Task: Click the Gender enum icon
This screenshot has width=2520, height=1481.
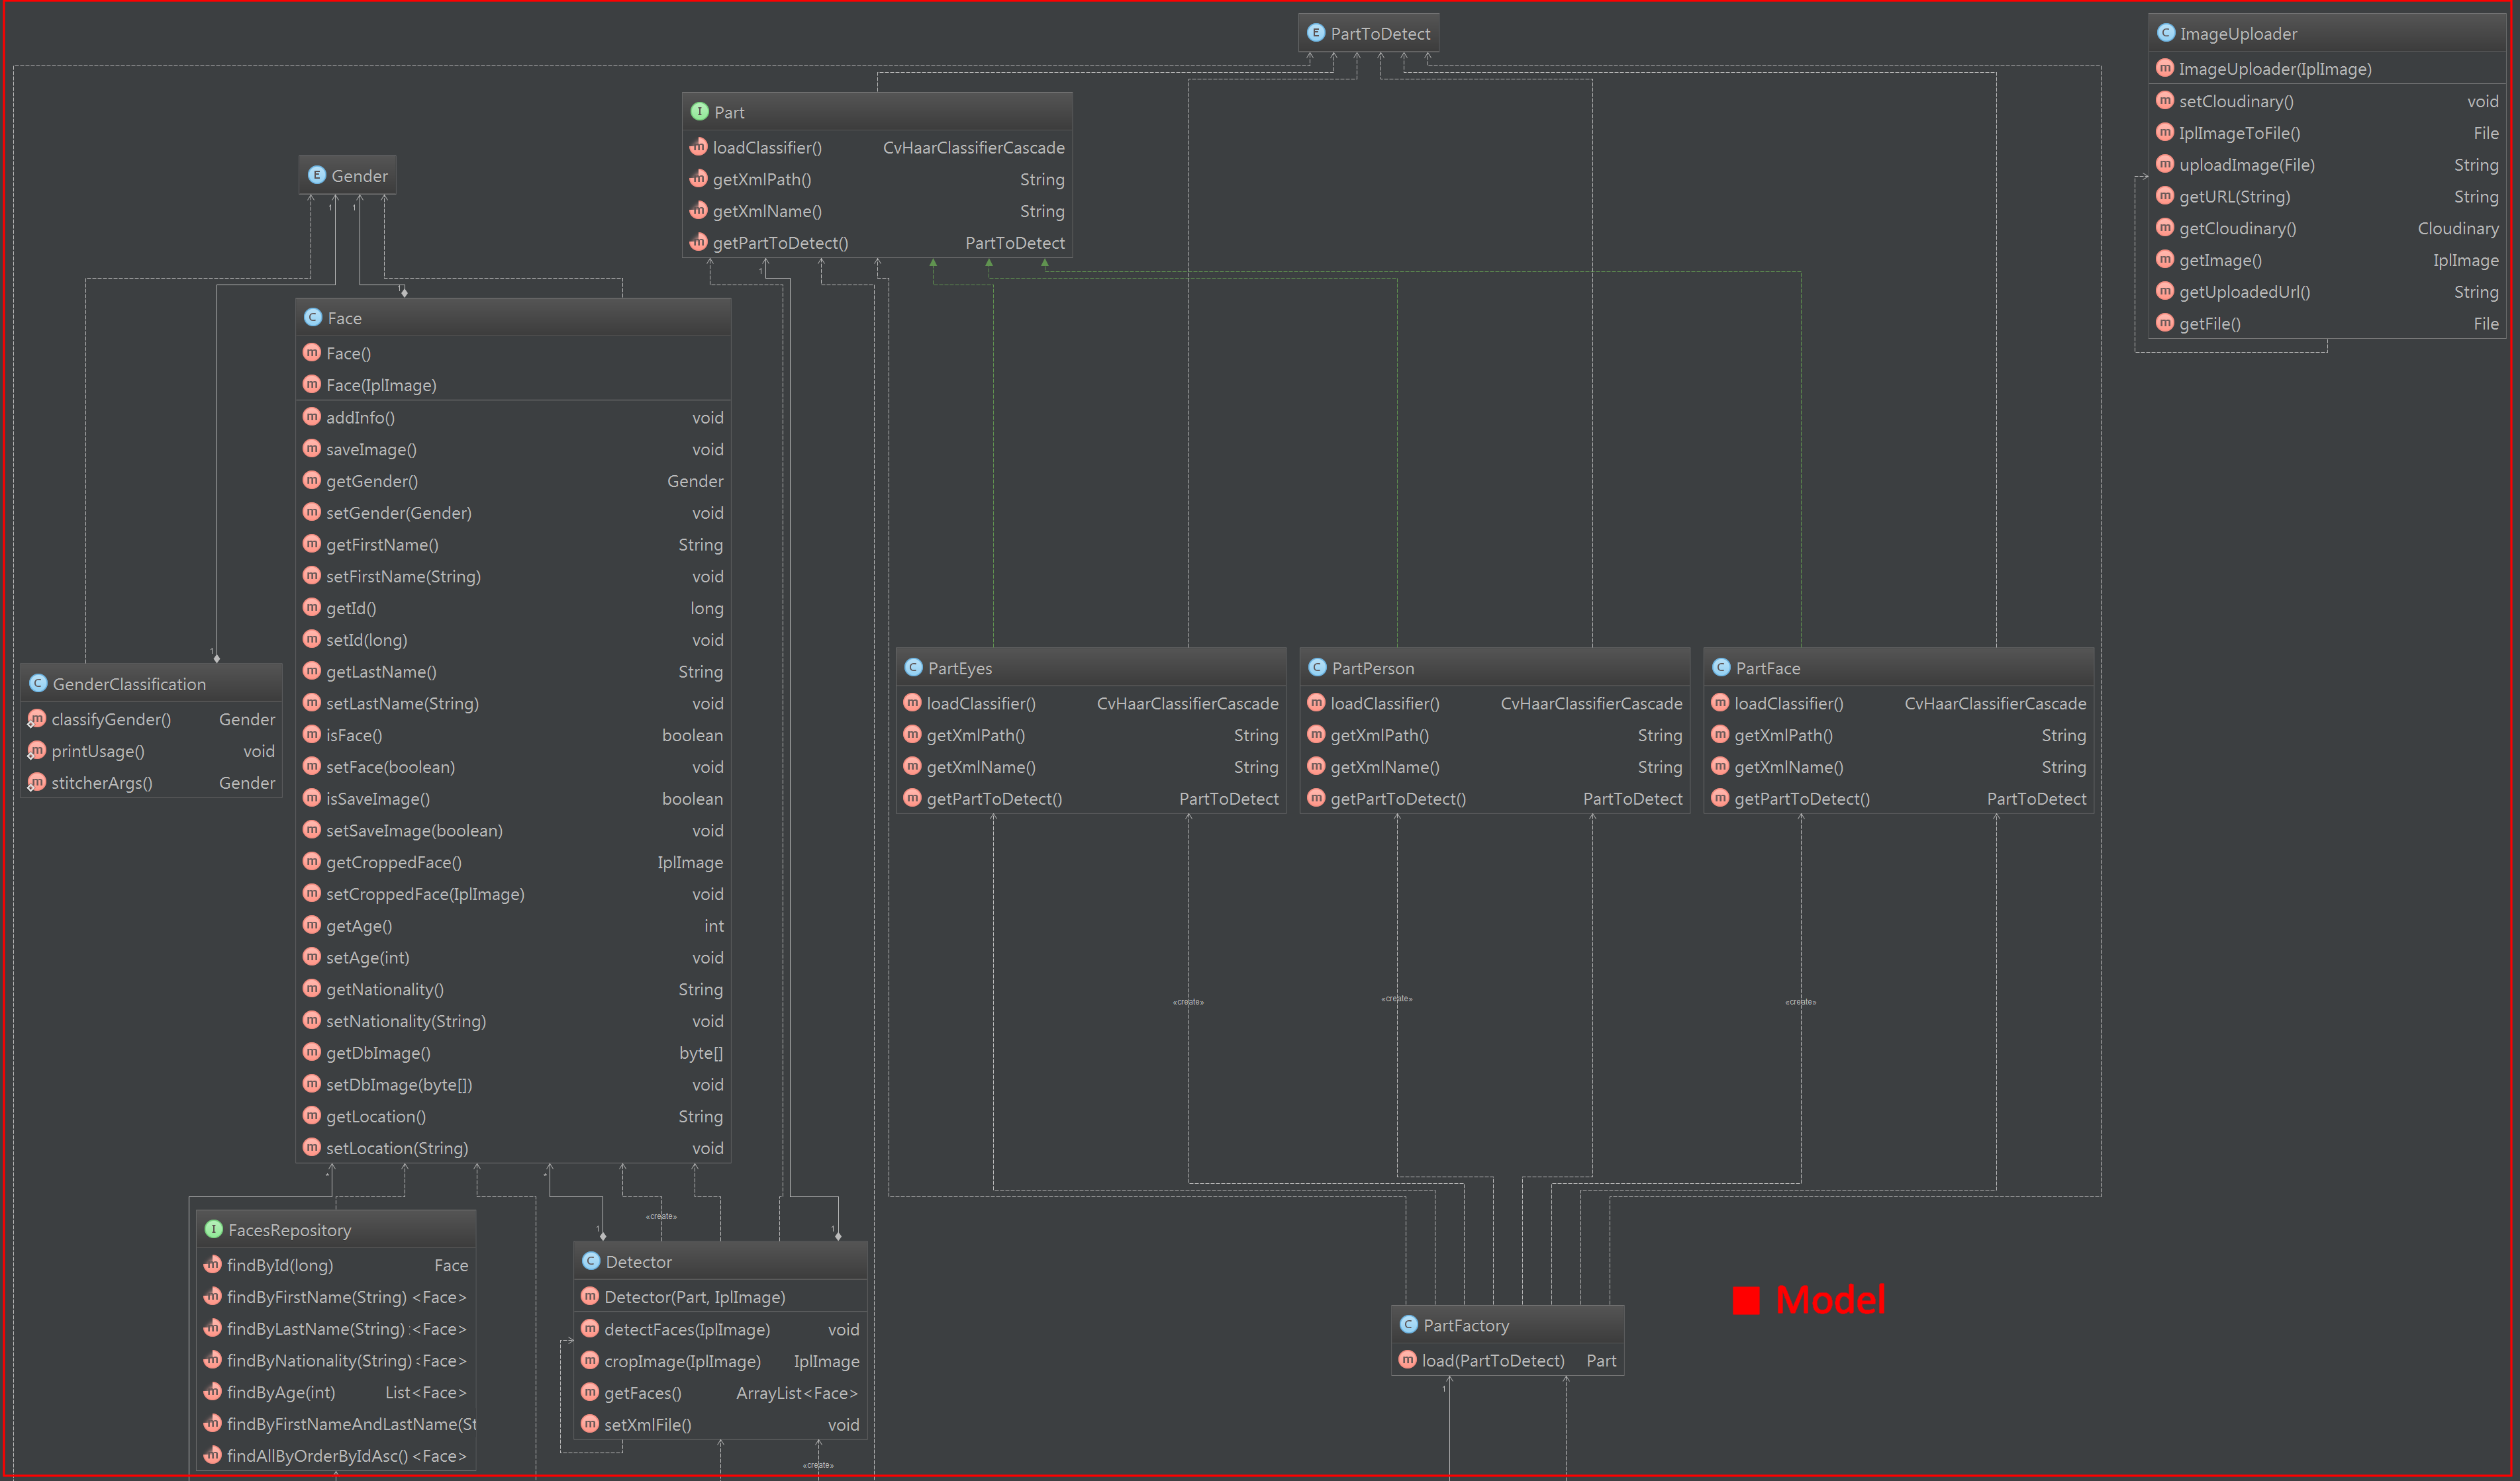Action: [317, 175]
